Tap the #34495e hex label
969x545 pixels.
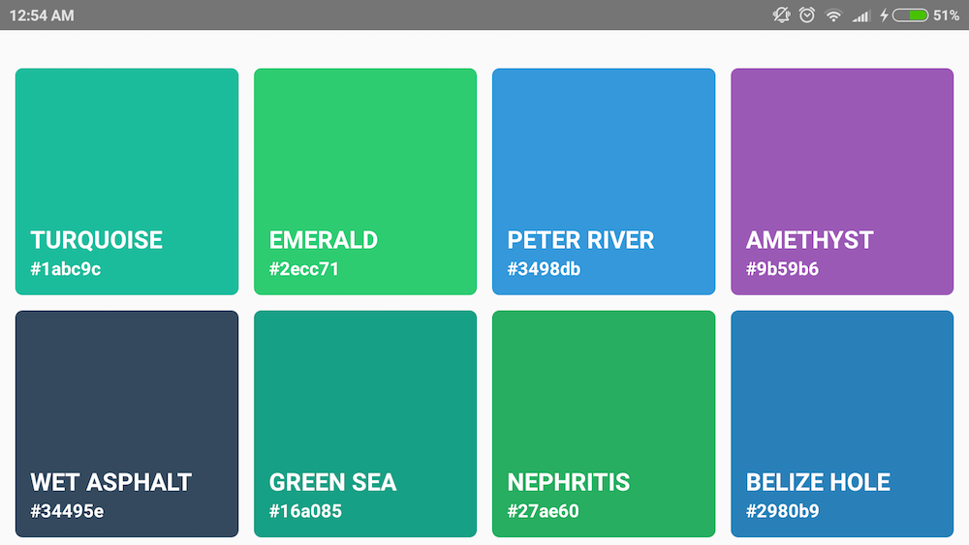click(x=67, y=511)
